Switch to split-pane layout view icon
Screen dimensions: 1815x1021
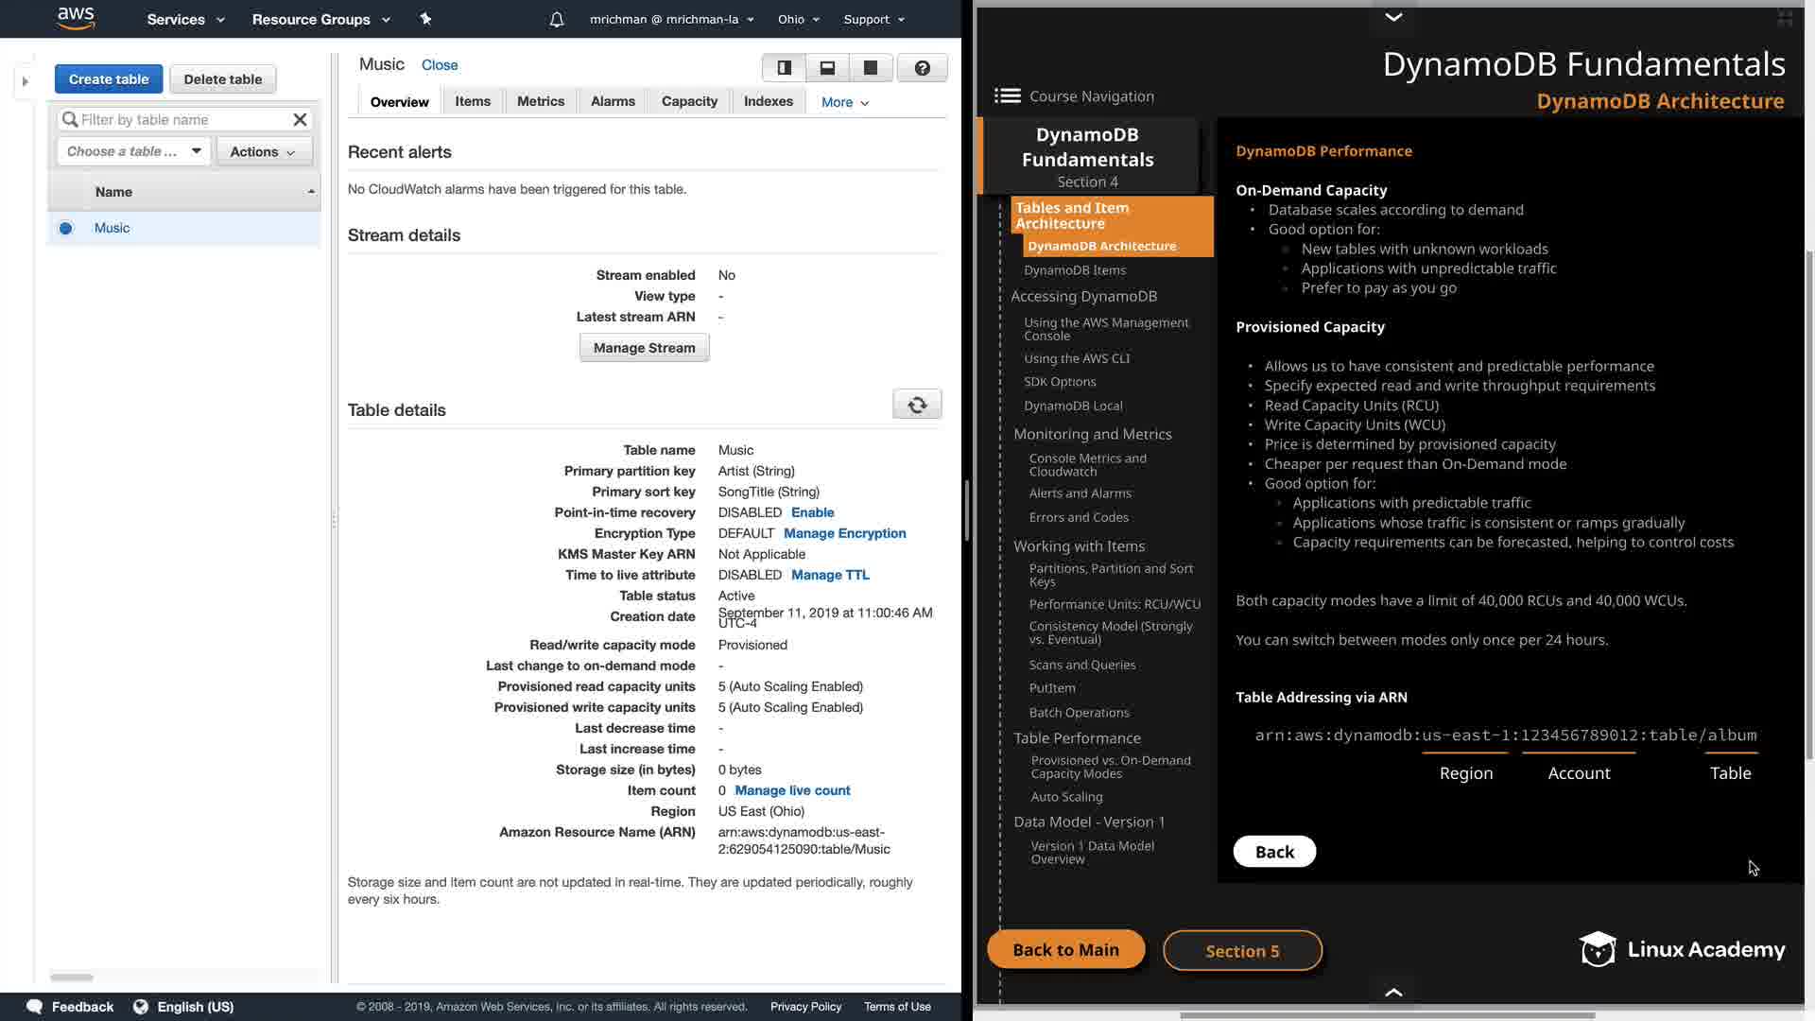point(784,68)
